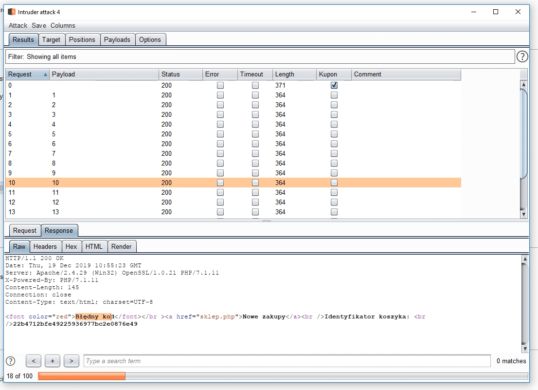The image size is (538, 390).
Task: Close the Intruder attack 4 window
Action: [518, 12]
